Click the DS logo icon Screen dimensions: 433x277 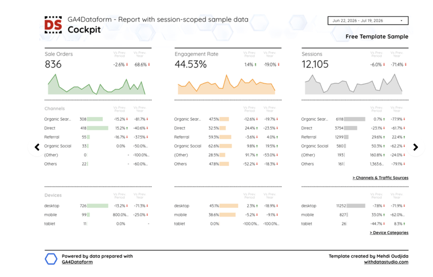coord(53,25)
